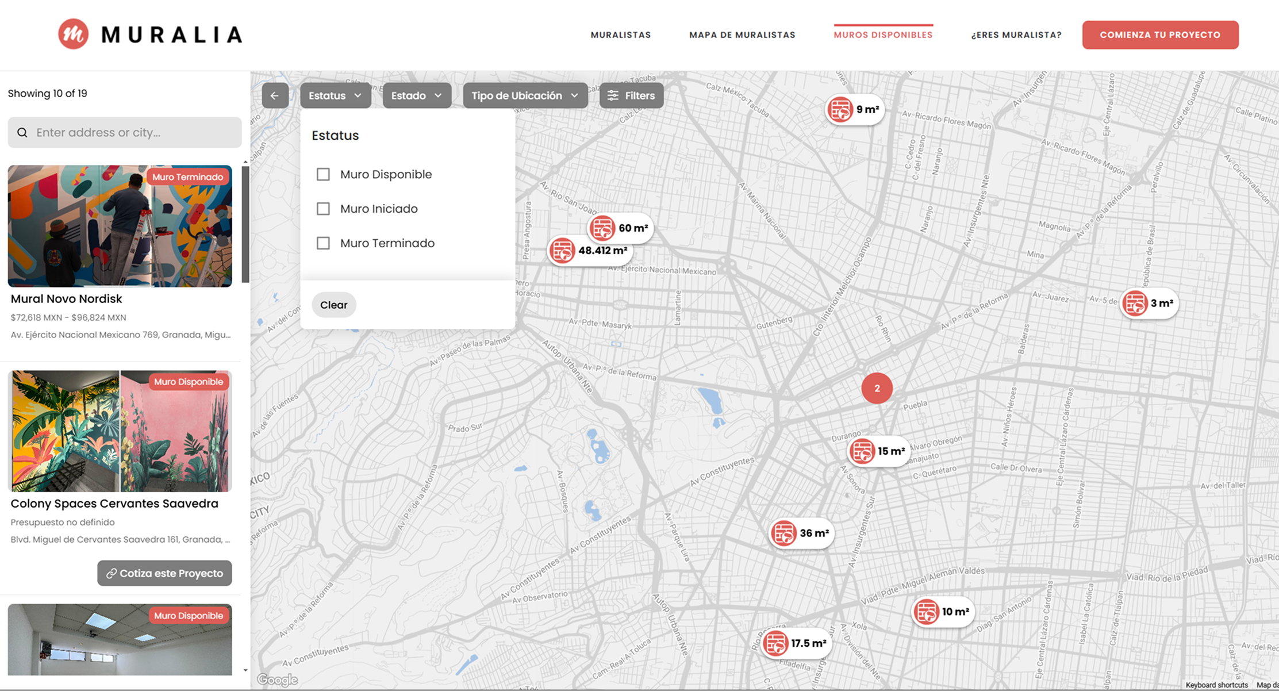The image size is (1279, 691).
Task: Click the red cluster marker labeled 2
Action: click(877, 388)
